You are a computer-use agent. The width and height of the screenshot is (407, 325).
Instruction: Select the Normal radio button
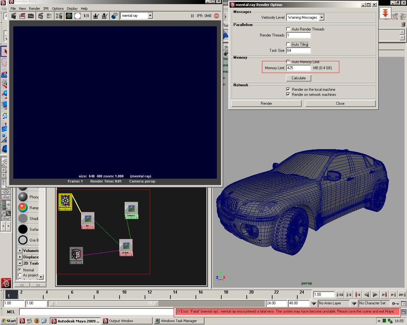[x=20, y=270]
